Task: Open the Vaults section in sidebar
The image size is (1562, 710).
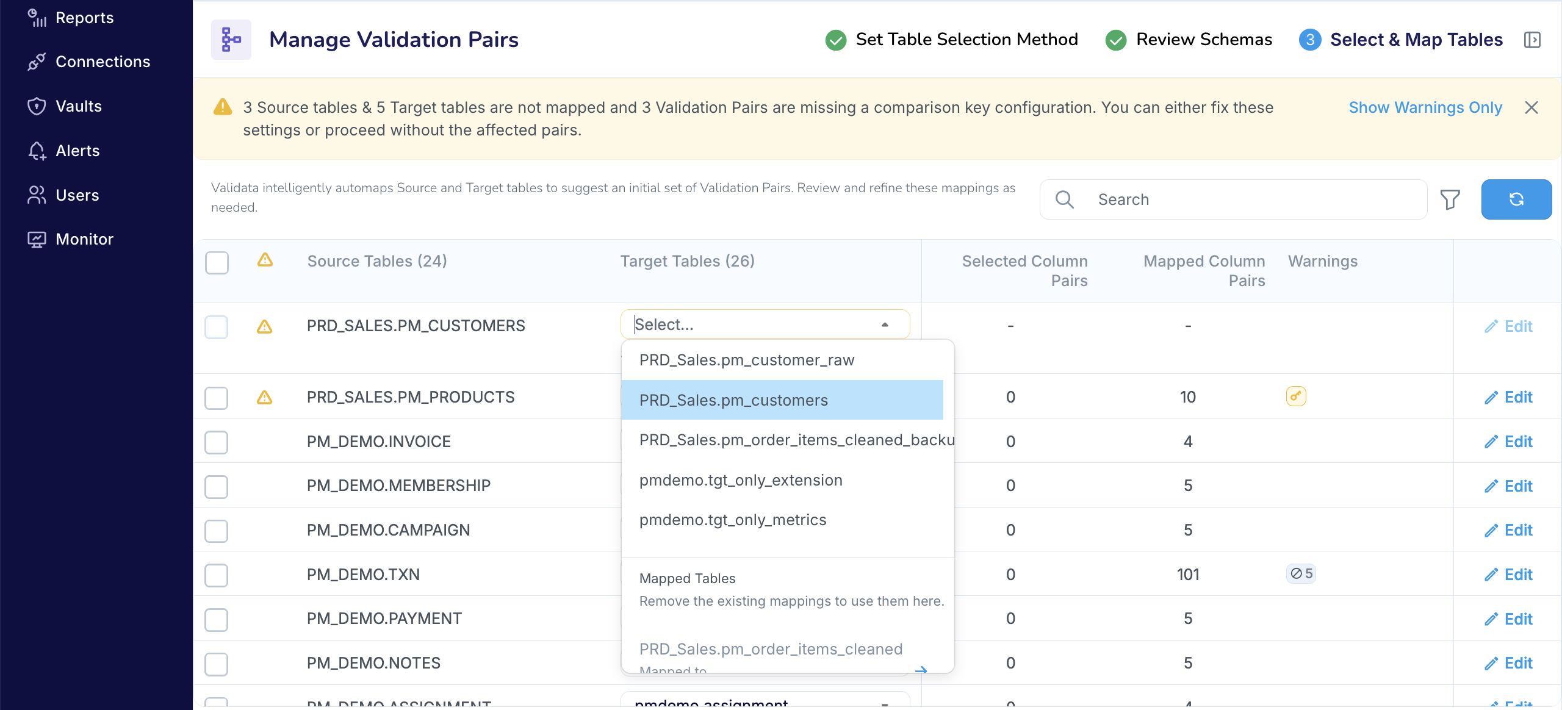Action: pos(79,106)
